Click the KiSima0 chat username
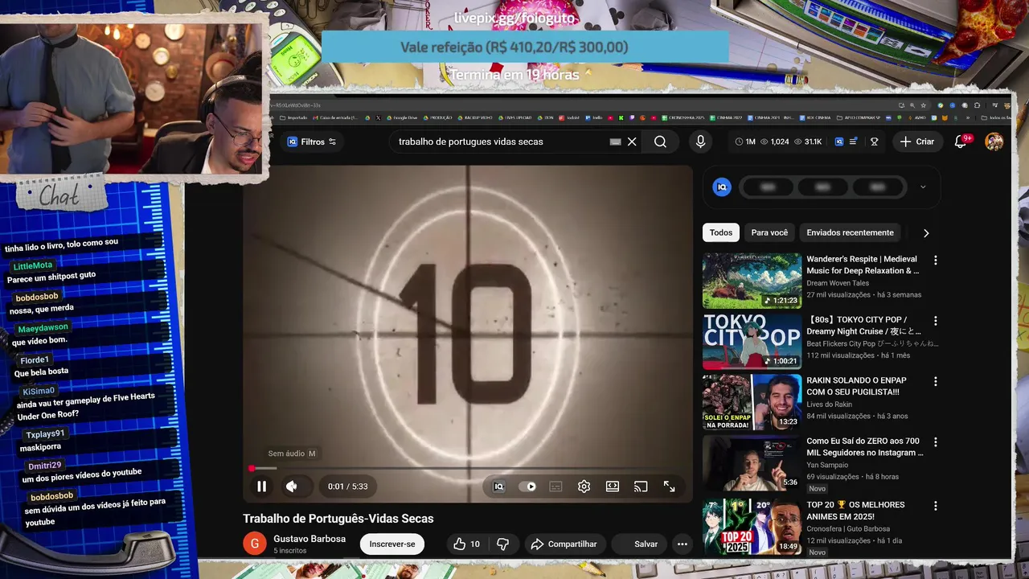Viewport: 1029px width, 579px height. [39, 392]
